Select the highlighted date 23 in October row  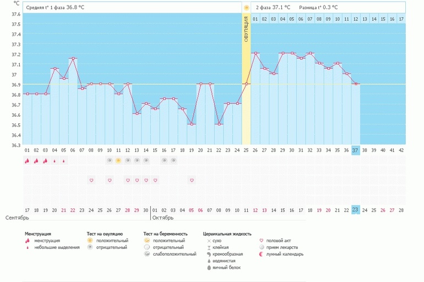click(355, 210)
